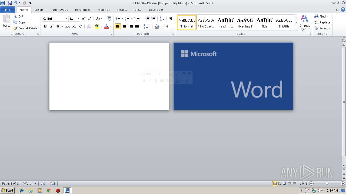Select the Format Painter brush
The width and height of the screenshot is (346, 194).
coord(15,28)
